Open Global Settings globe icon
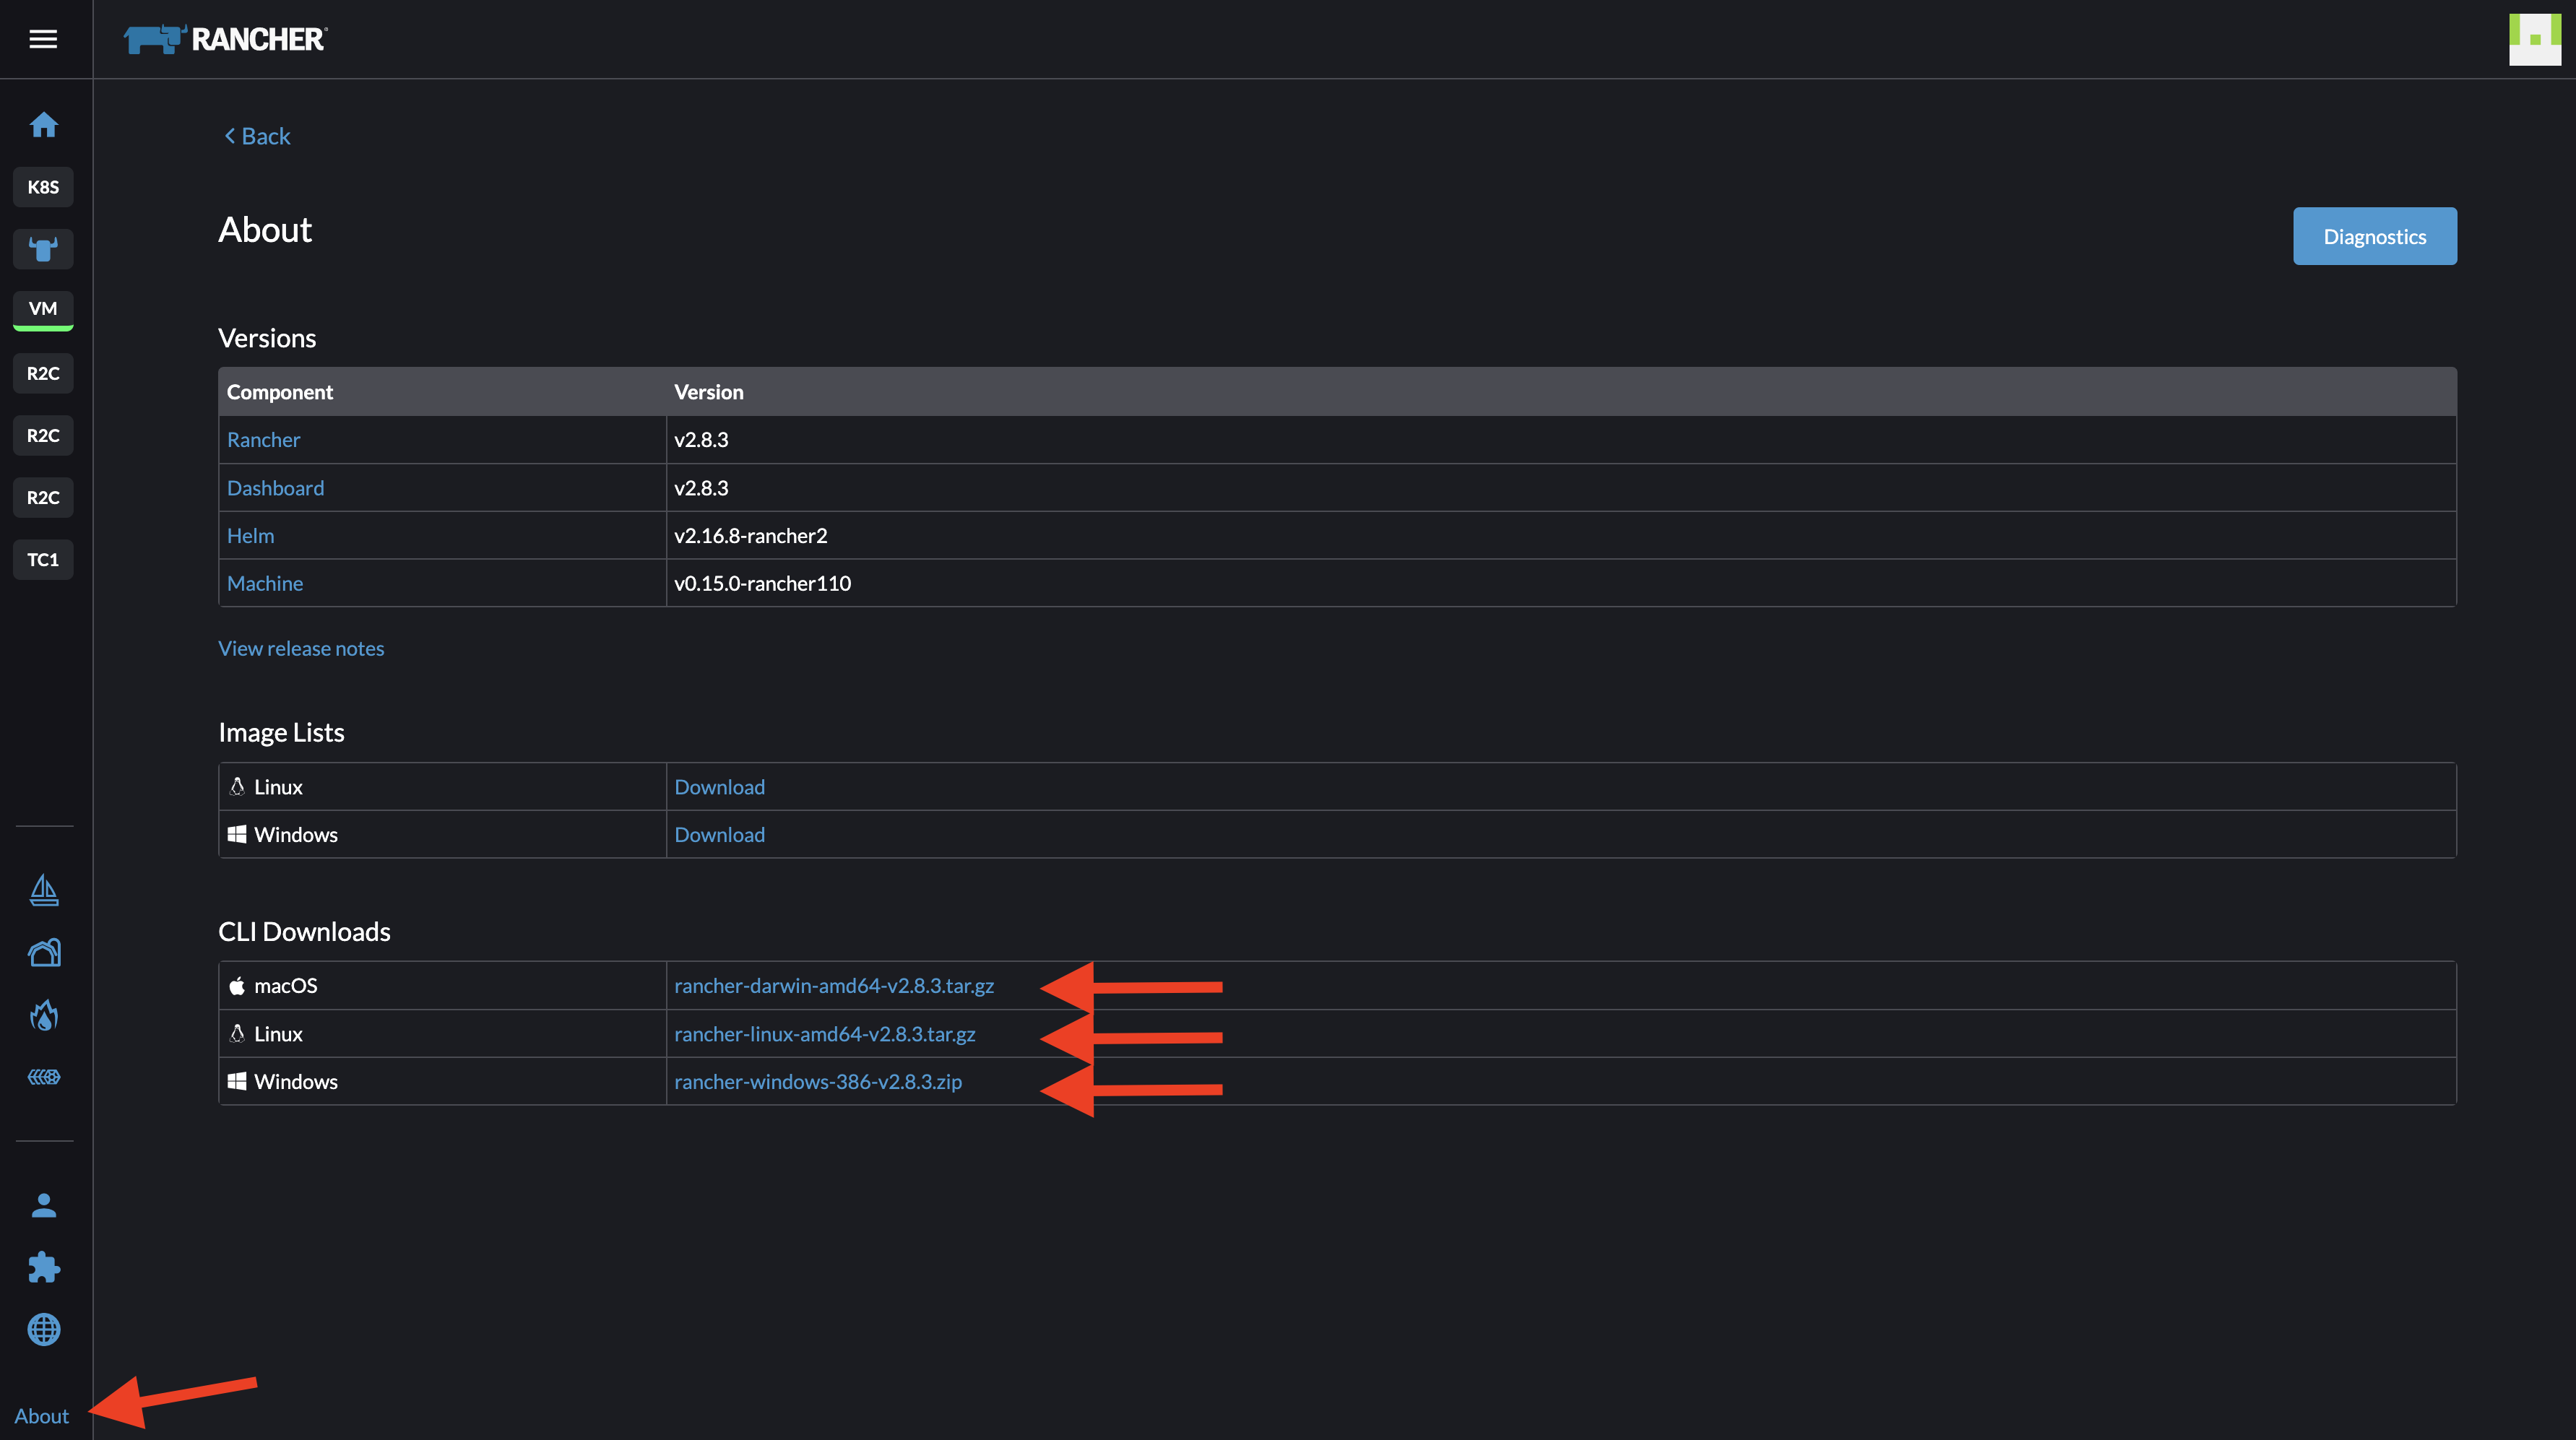Viewport: 2576px width, 1440px height. pyautogui.click(x=43, y=1329)
